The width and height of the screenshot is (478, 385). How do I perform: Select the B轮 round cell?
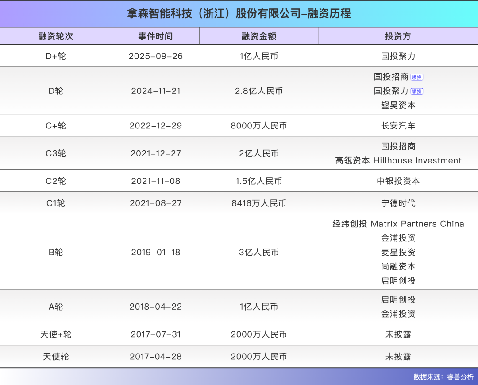point(56,252)
